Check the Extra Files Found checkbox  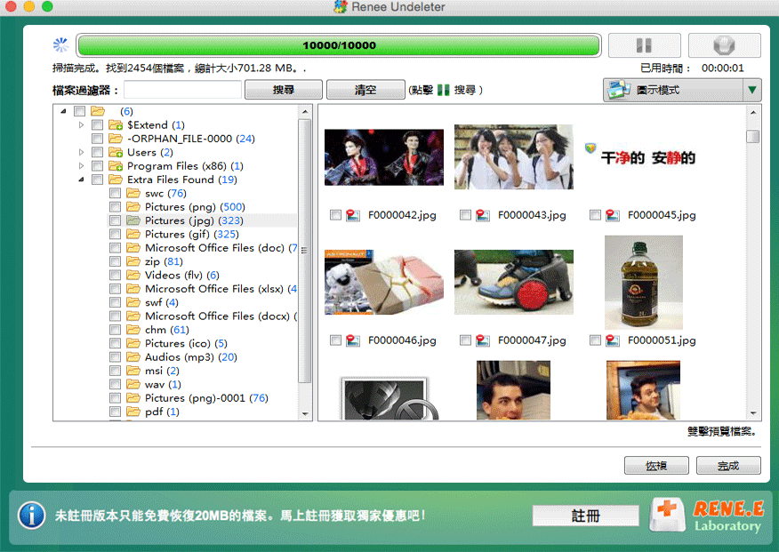coord(98,180)
